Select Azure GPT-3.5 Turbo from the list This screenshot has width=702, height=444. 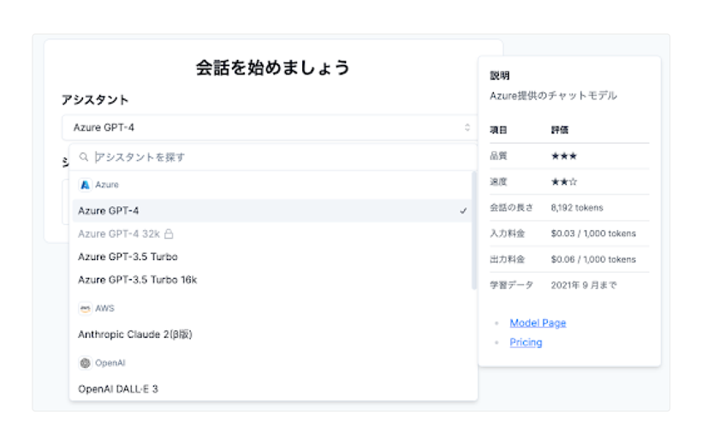pyautogui.click(x=128, y=257)
